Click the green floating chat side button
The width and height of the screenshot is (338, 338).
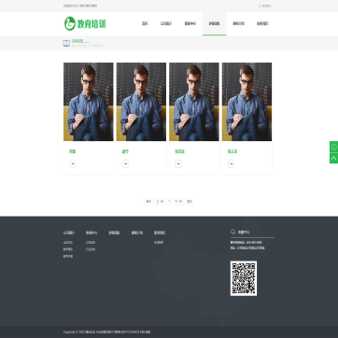(334, 147)
